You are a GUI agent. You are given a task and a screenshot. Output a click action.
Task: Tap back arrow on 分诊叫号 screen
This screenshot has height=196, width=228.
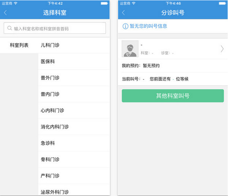(123, 13)
